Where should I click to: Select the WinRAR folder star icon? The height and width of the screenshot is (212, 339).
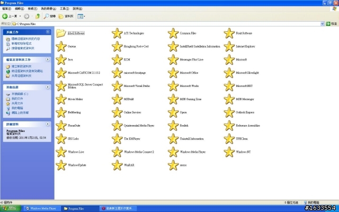[117, 165]
